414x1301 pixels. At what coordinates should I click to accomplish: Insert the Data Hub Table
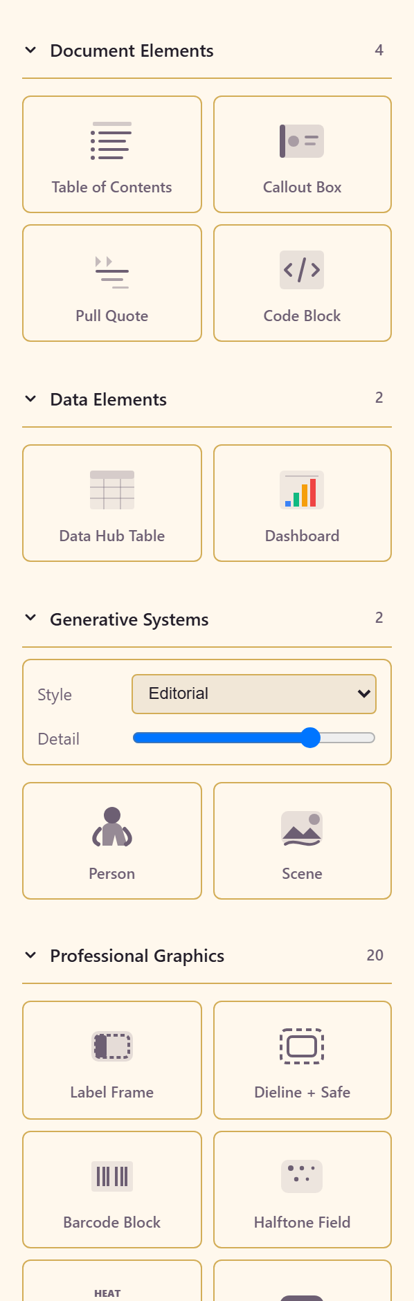click(x=112, y=503)
